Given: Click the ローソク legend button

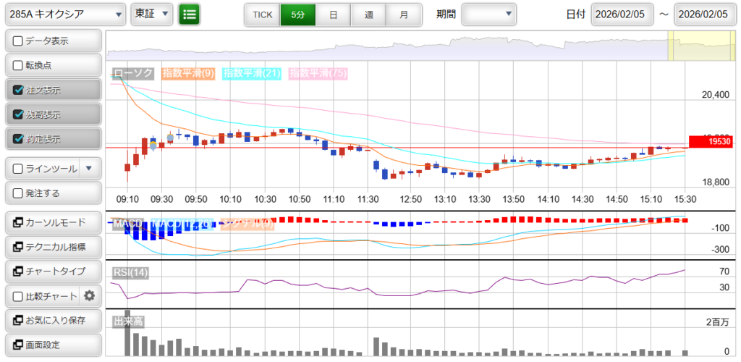Looking at the screenshot, I should click(x=134, y=73).
